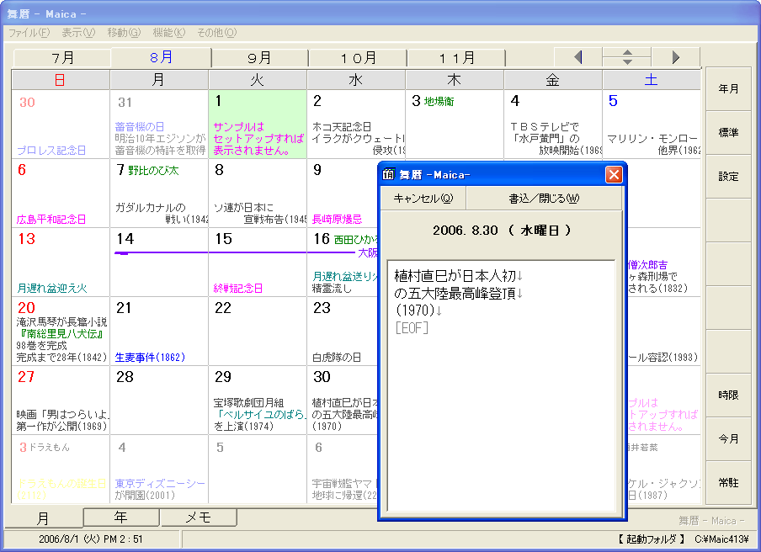
Task: Select the 月 view tab at bottom
Action: click(43, 518)
